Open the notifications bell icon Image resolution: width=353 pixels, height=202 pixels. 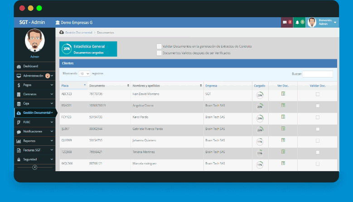tap(297, 22)
